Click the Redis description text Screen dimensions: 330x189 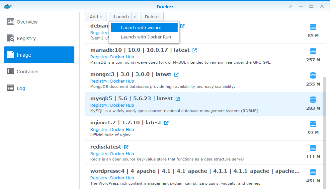pyautogui.click(x=168, y=159)
